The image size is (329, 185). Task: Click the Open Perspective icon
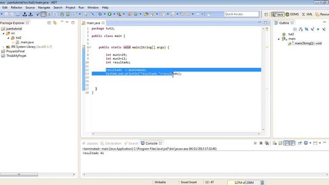(x=266, y=14)
